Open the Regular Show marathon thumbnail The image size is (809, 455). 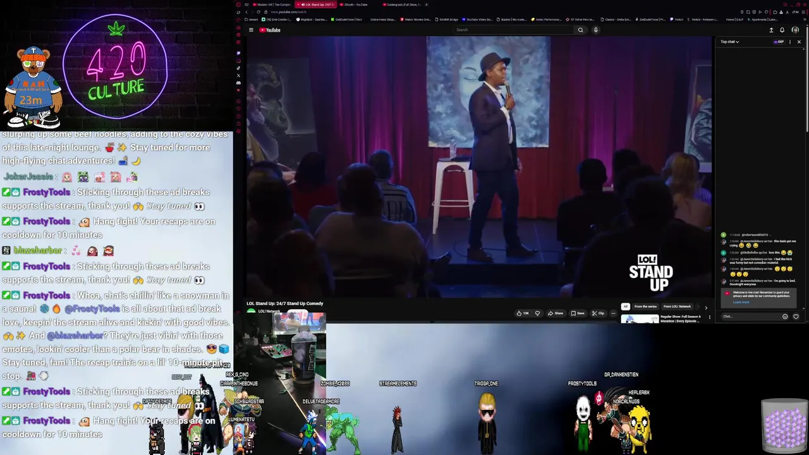tap(640, 318)
